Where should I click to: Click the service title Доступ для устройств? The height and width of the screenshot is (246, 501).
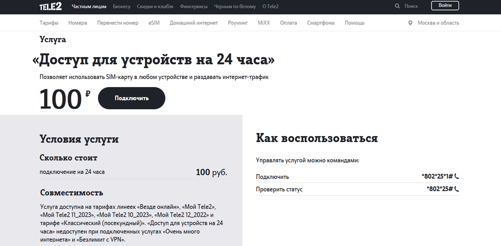tap(154, 60)
